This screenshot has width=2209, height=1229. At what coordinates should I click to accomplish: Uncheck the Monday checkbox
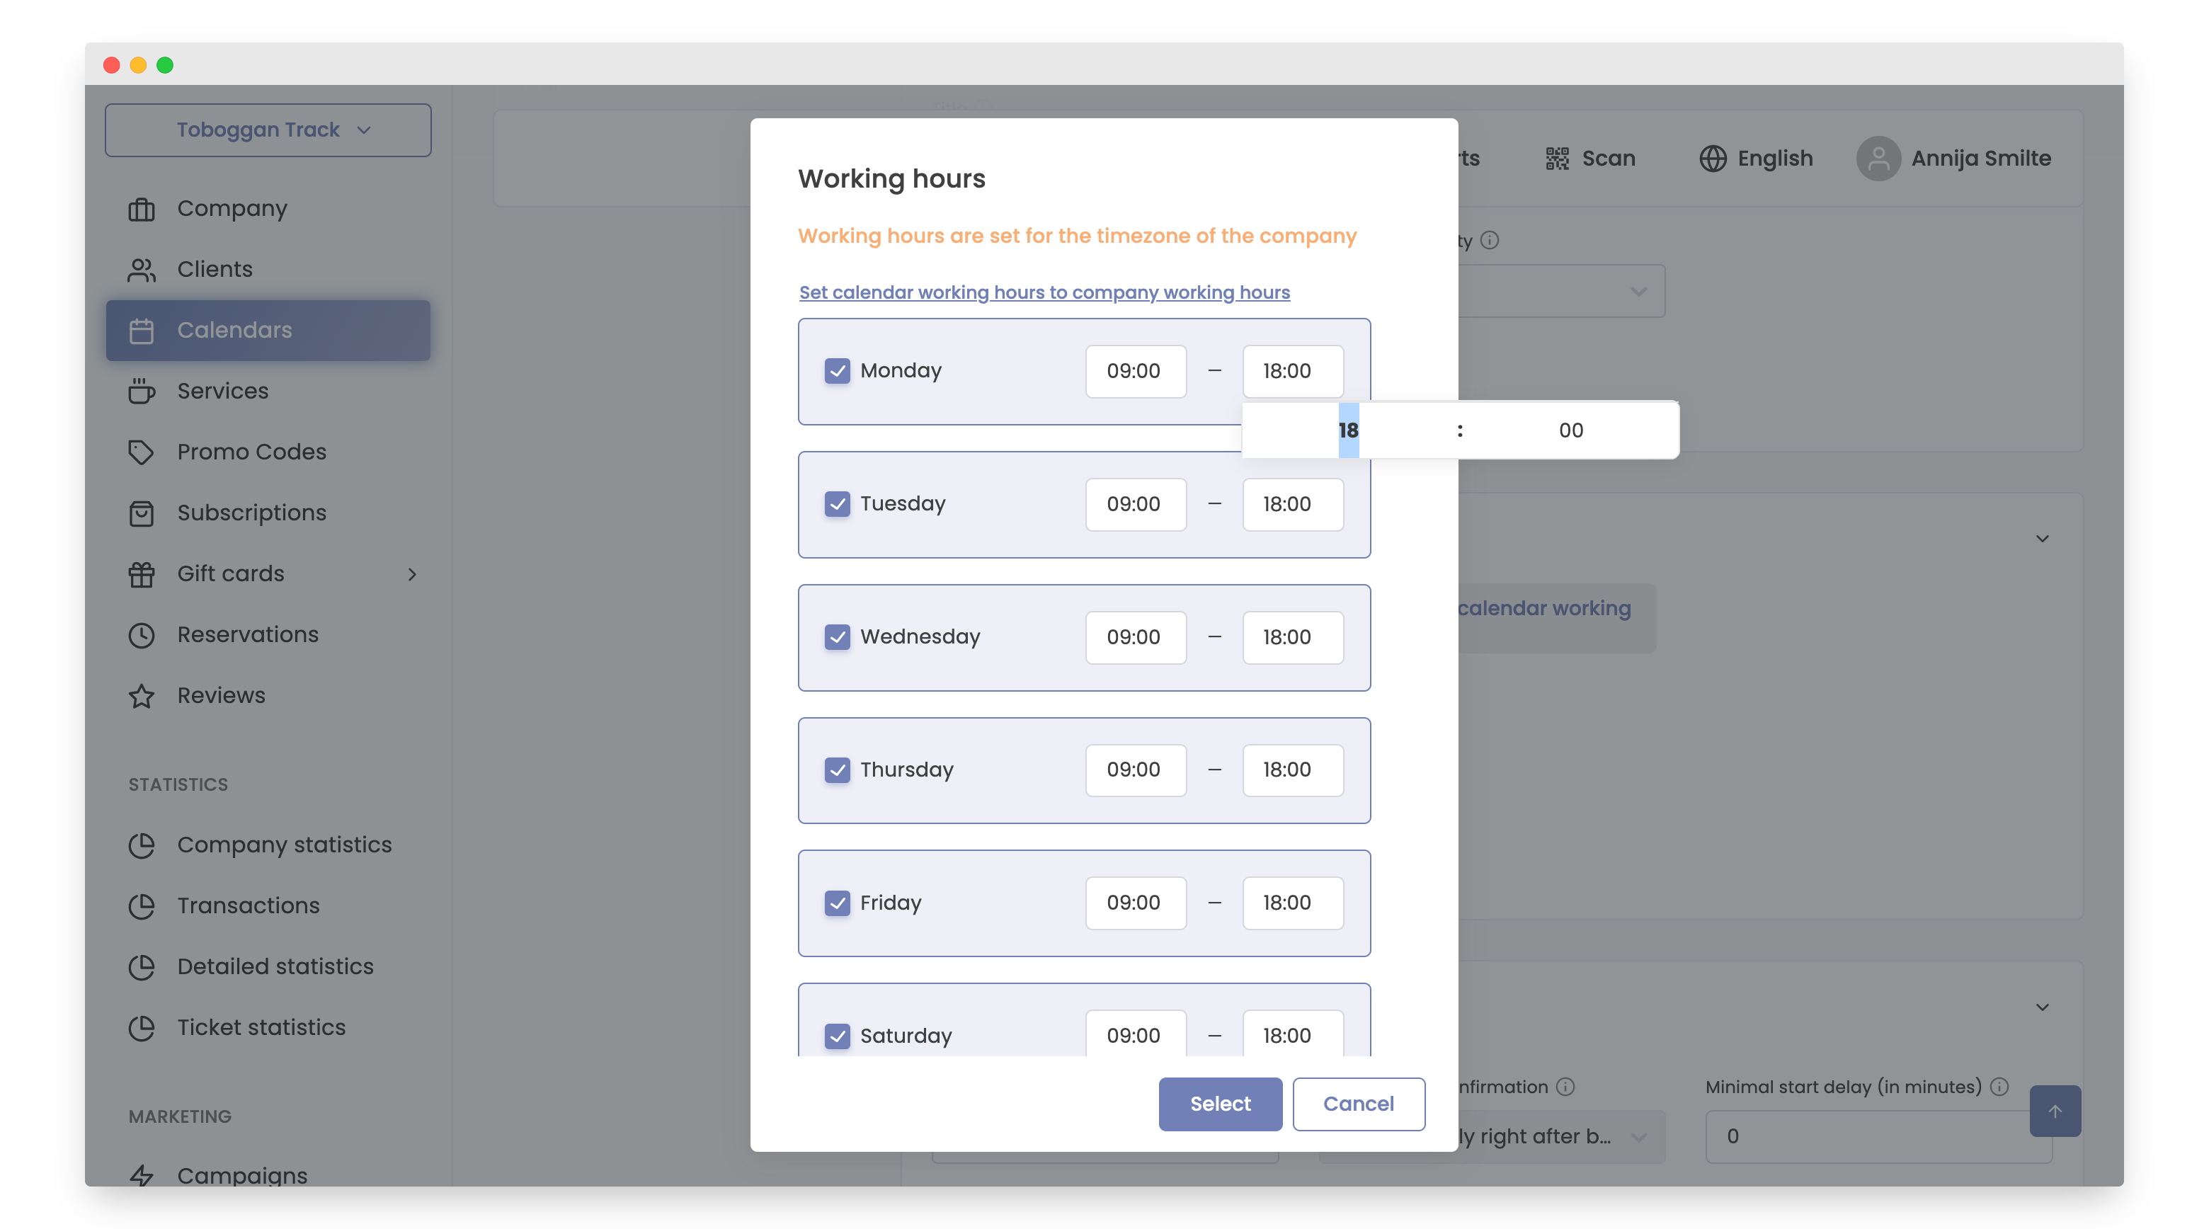(x=837, y=370)
